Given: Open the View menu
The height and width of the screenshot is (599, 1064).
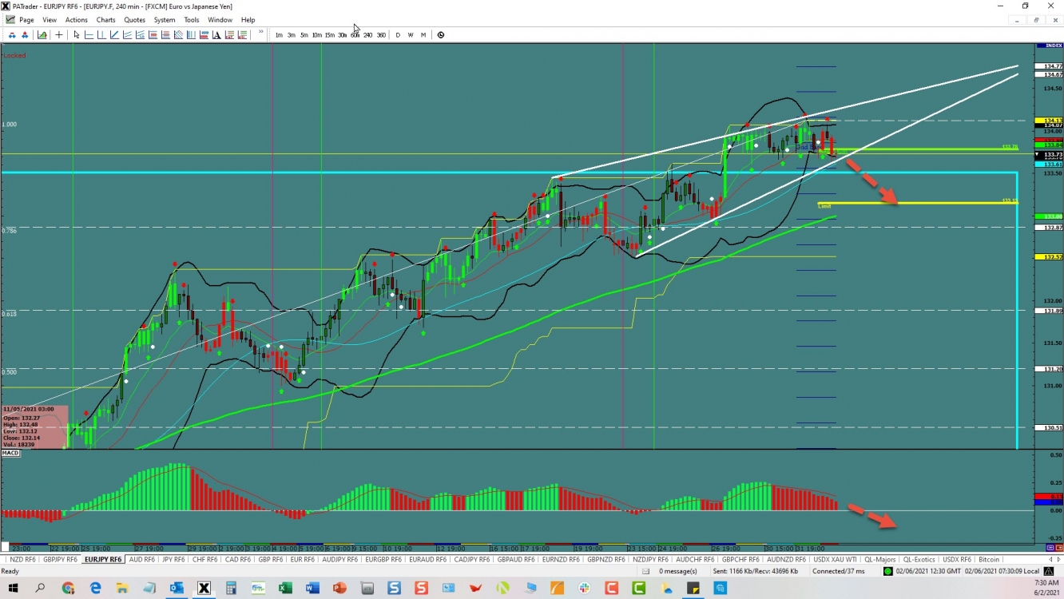Looking at the screenshot, I should point(50,20).
